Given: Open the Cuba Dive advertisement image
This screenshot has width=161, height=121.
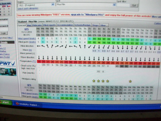Looking at the screenshot, I should pos(8,72).
